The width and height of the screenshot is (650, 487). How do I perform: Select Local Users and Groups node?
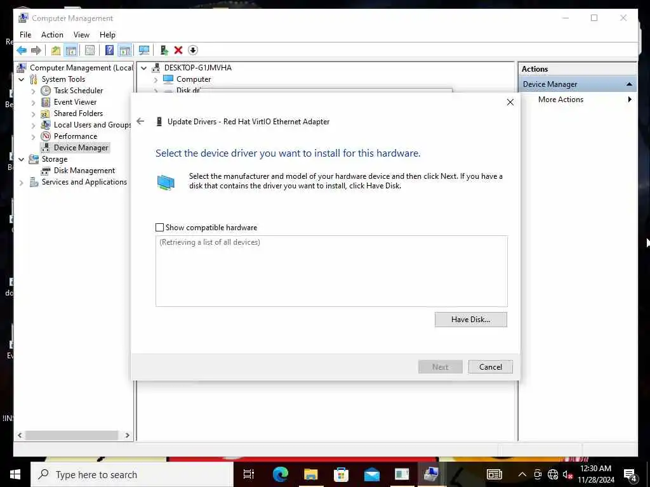click(93, 125)
